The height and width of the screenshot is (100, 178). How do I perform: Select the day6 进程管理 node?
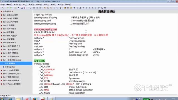8,32
